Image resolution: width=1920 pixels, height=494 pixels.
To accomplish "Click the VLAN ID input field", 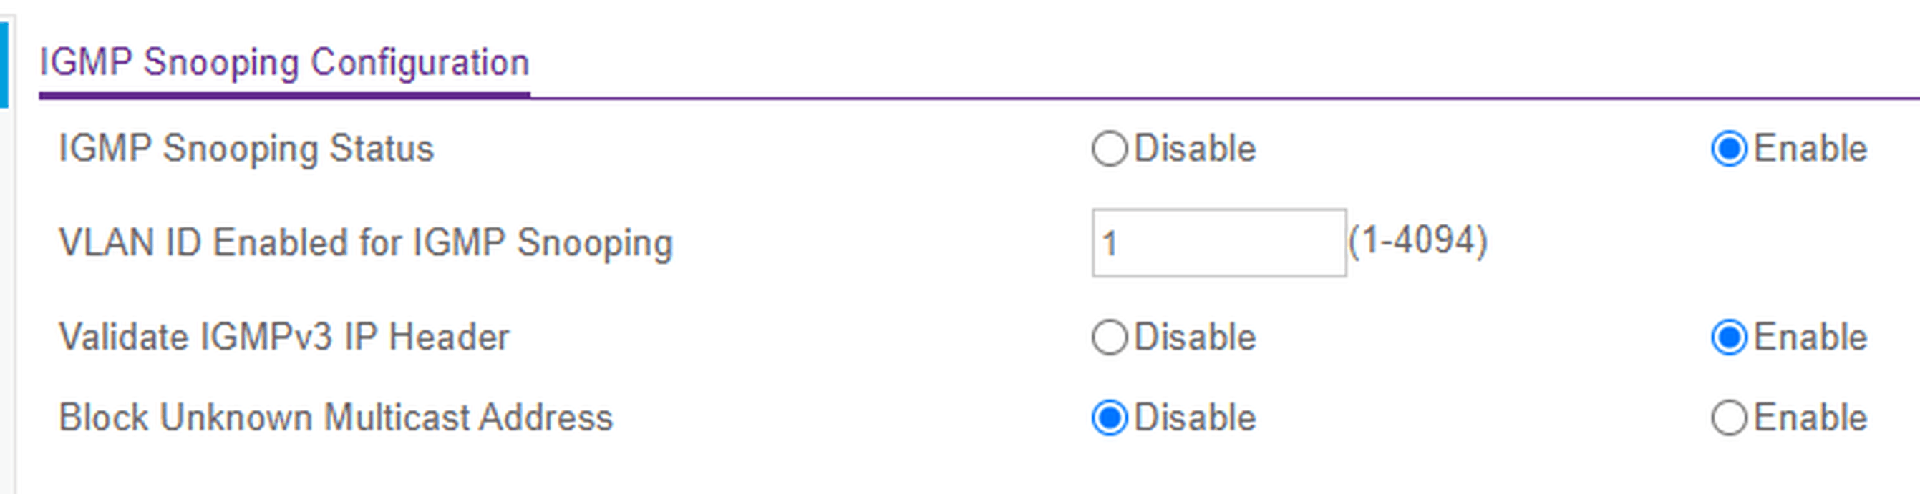I will point(1218,243).
